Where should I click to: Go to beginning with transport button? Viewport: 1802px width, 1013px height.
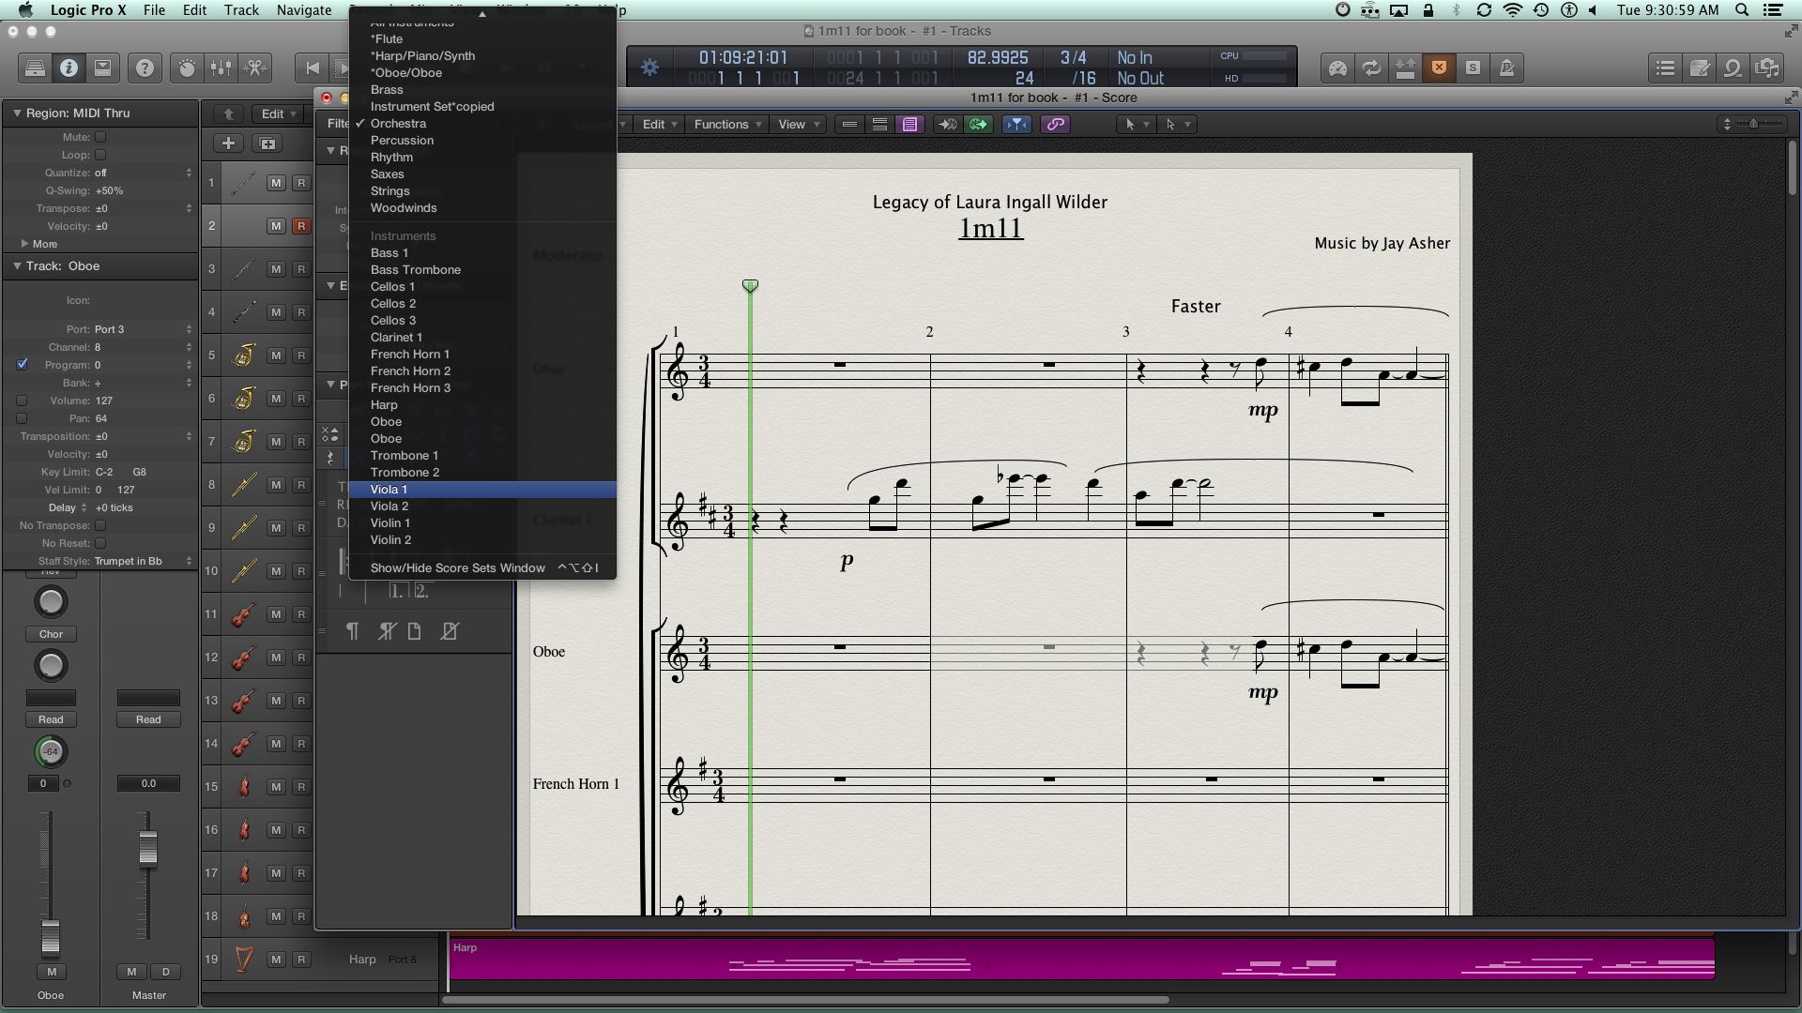(313, 68)
